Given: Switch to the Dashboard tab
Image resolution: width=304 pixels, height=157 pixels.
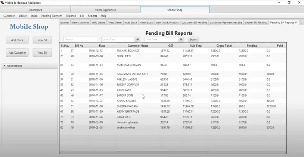Looking at the screenshot, I should pyautogui.click(x=36, y=10).
